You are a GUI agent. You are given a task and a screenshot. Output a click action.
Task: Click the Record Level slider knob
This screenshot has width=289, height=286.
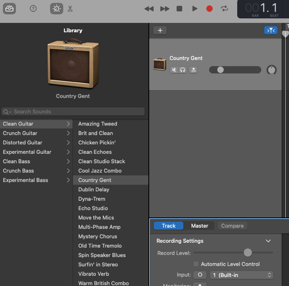(248, 252)
